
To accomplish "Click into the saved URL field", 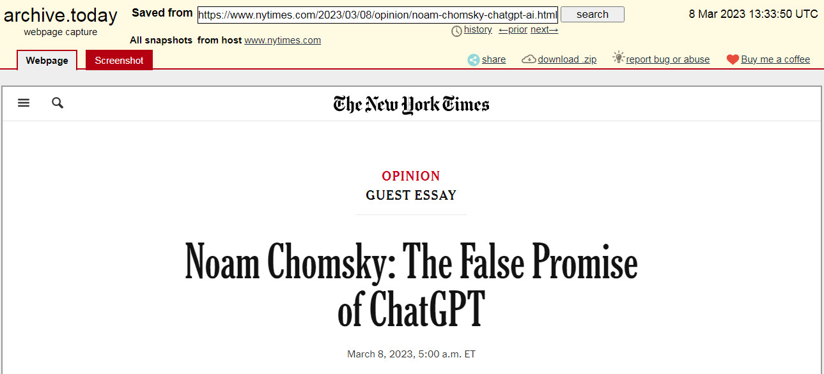I will coord(378,15).
